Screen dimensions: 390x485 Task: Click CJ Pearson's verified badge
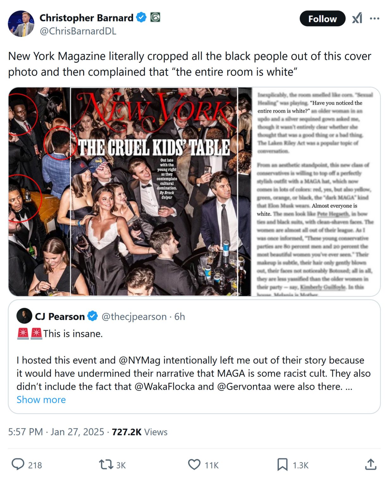pos(92,317)
